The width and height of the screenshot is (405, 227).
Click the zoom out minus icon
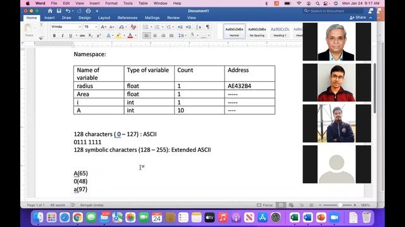[x=320, y=205]
